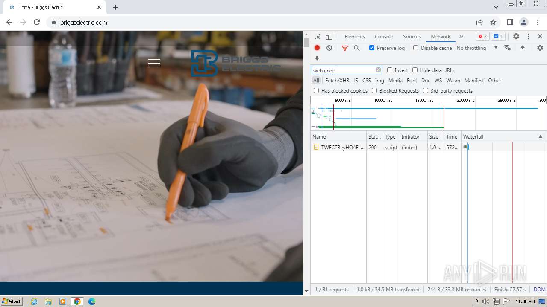The image size is (547, 307).
Task: Click the red error count badge
Action: coord(482,37)
